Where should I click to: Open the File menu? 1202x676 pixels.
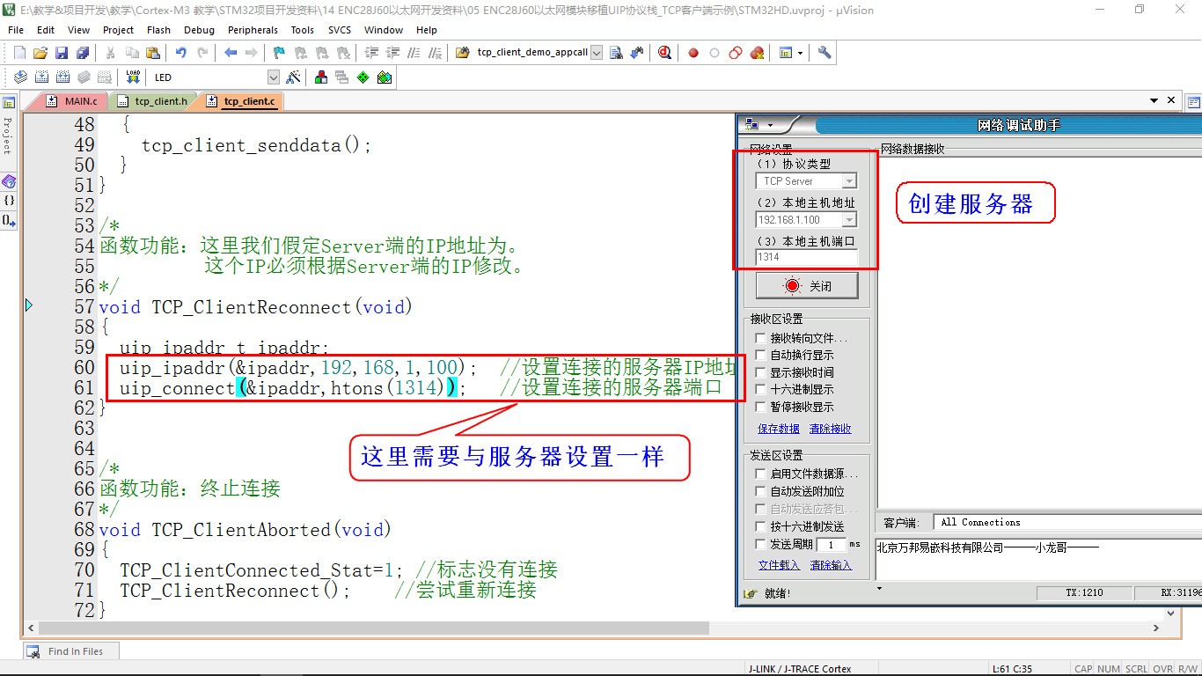16,30
